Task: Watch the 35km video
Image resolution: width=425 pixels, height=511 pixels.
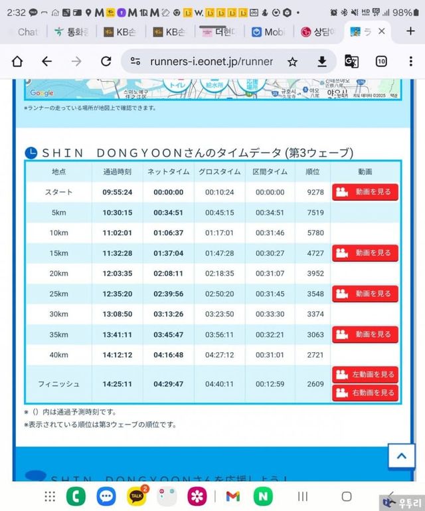Action: (x=365, y=334)
